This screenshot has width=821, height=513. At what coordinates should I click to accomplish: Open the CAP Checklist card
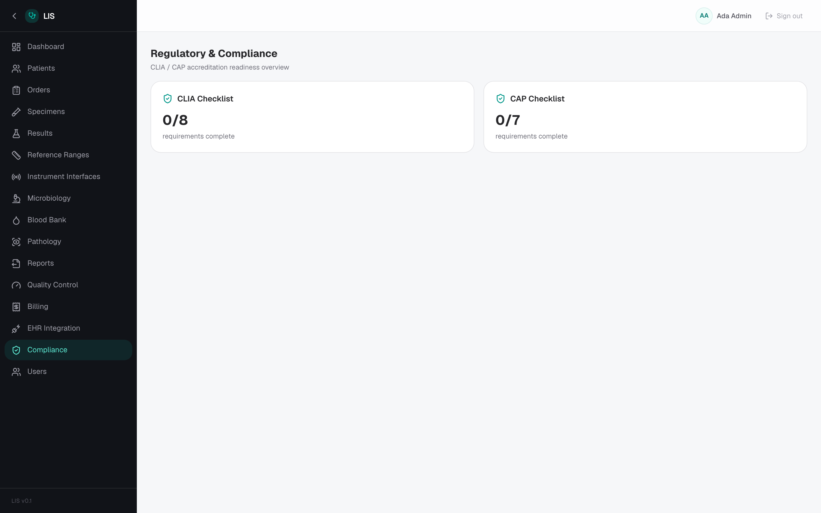pyautogui.click(x=645, y=117)
